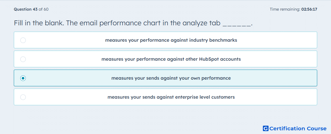Choose the other HubSpot accounts radio button

23,59
